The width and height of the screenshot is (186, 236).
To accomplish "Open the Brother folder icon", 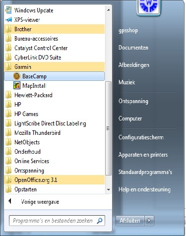I will pos(8,29).
